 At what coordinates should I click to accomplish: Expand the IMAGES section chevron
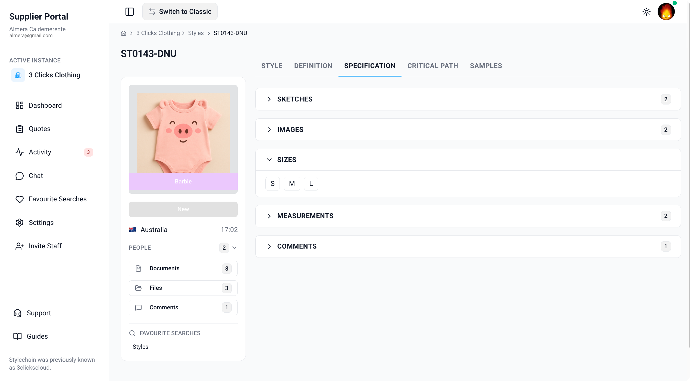click(269, 130)
